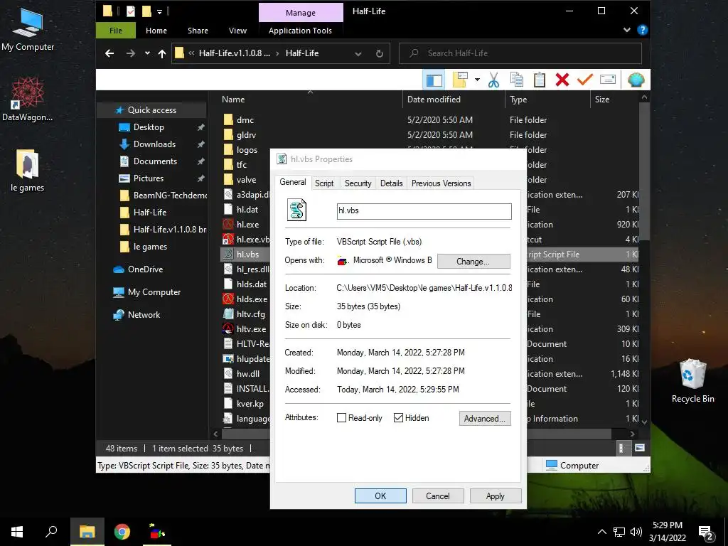Open dropdown arrow beside folder options icon
Image resolution: width=728 pixels, height=546 pixels.
coord(477,80)
